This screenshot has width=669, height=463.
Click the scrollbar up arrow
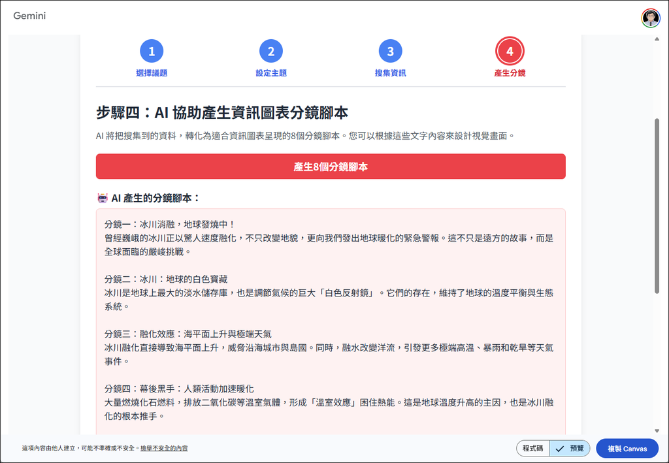pos(657,39)
